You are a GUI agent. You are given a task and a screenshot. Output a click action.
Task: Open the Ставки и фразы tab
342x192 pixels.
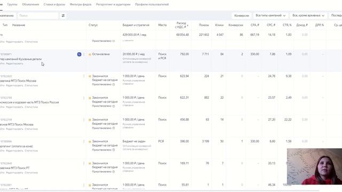pyautogui.click(x=55, y=4)
